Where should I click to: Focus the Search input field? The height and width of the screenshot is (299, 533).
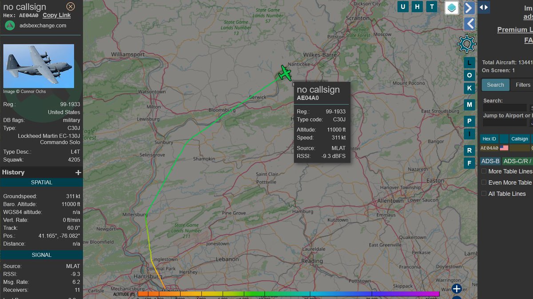[505, 108]
